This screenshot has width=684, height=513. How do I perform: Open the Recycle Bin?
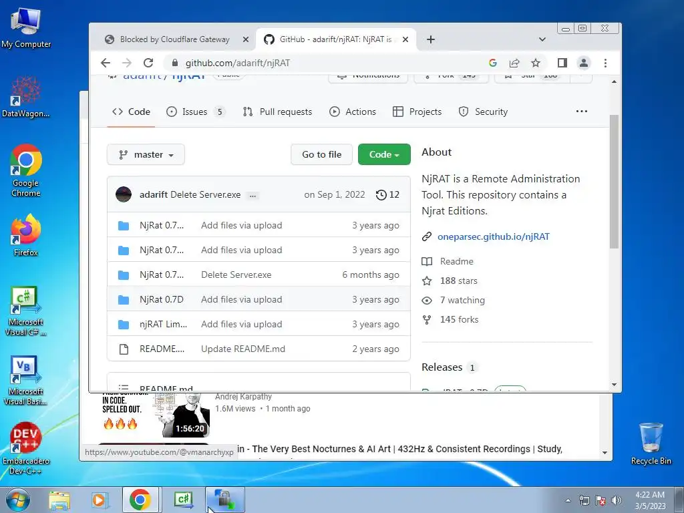click(651, 444)
